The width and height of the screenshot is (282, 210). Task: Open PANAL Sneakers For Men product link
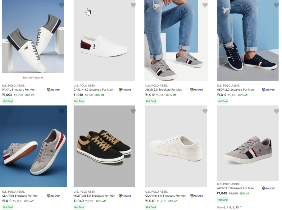pyautogui.click(x=19, y=90)
